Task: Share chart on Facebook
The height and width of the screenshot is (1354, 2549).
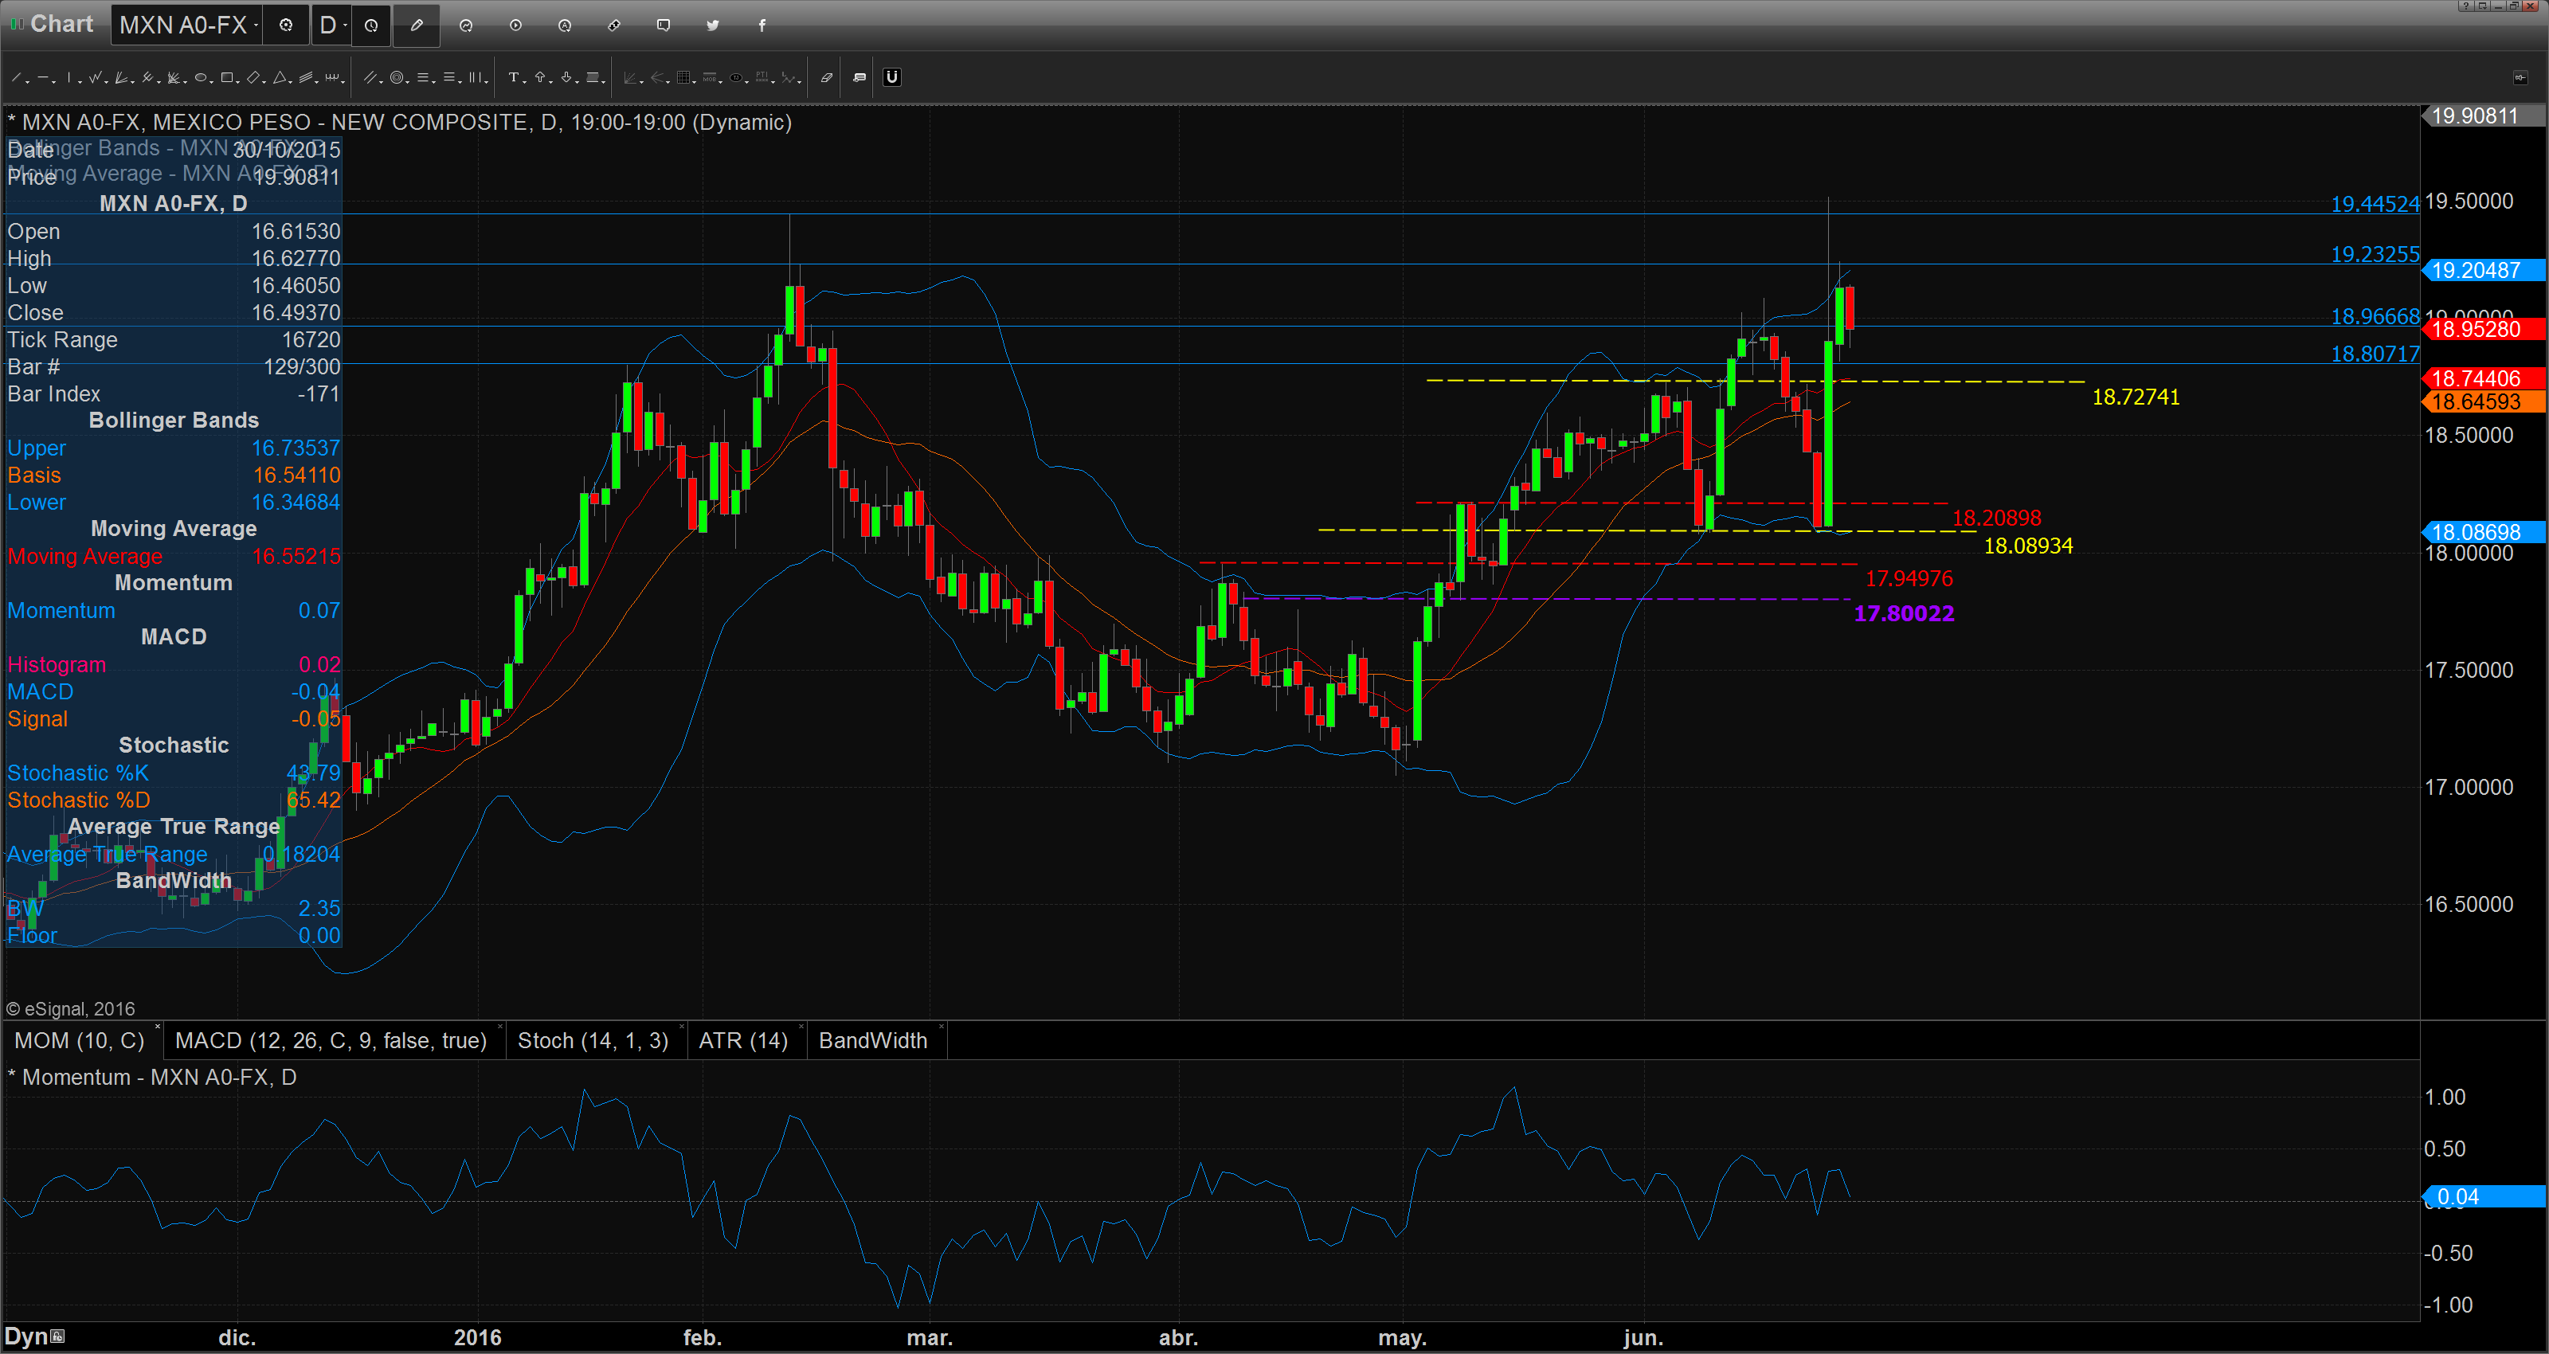Action: [762, 25]
